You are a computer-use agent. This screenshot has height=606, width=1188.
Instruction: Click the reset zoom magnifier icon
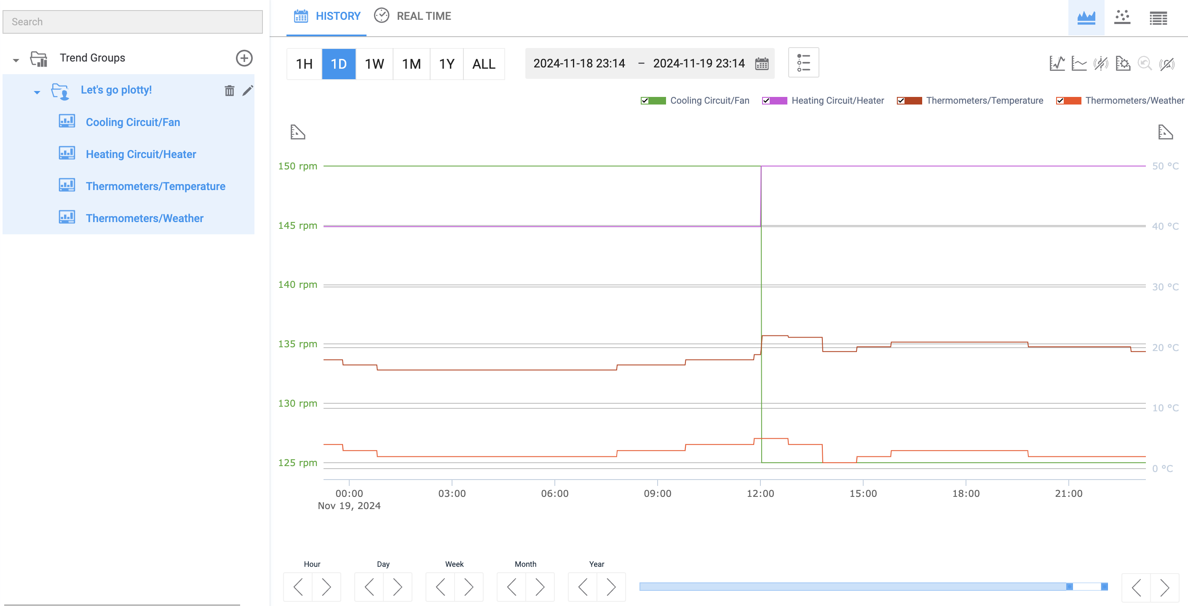click(1145, 63)
